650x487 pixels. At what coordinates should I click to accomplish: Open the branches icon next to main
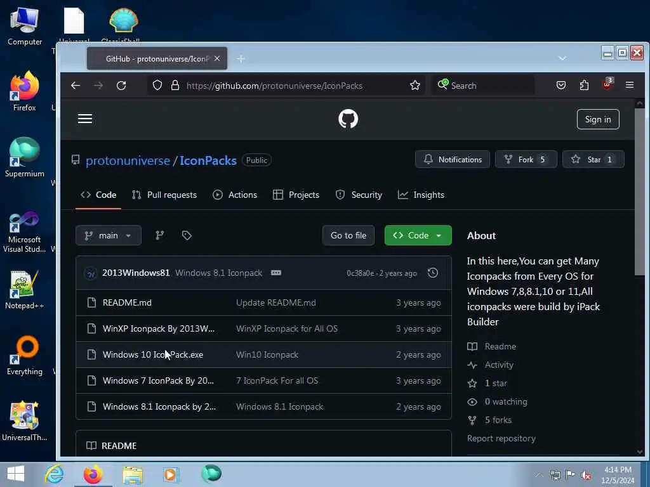[x=159, y=235]
